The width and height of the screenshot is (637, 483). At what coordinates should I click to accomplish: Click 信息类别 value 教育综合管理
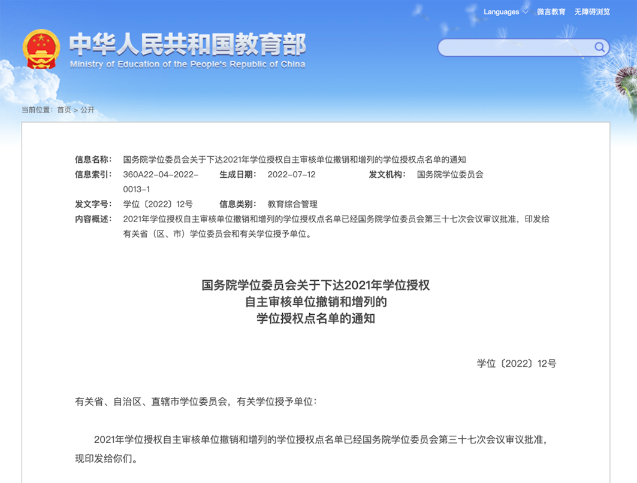(292, 204)
